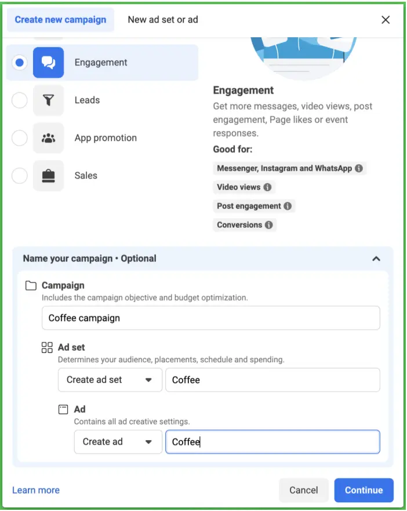Switch to the Create new campaign tab
The image size is (407, 511).
60,19
